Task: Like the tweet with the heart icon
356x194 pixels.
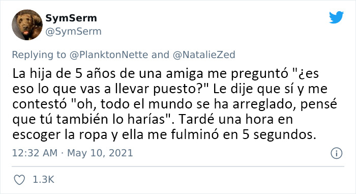Action: click(x=19, y=180)
